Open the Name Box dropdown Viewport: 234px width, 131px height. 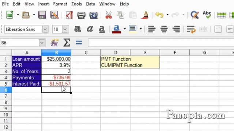point(42,43)
